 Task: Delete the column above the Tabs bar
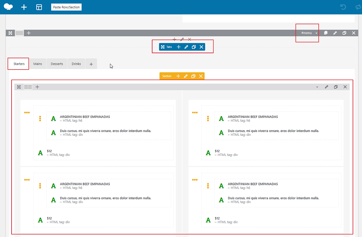pyautogui.click(x=189, y=39)
